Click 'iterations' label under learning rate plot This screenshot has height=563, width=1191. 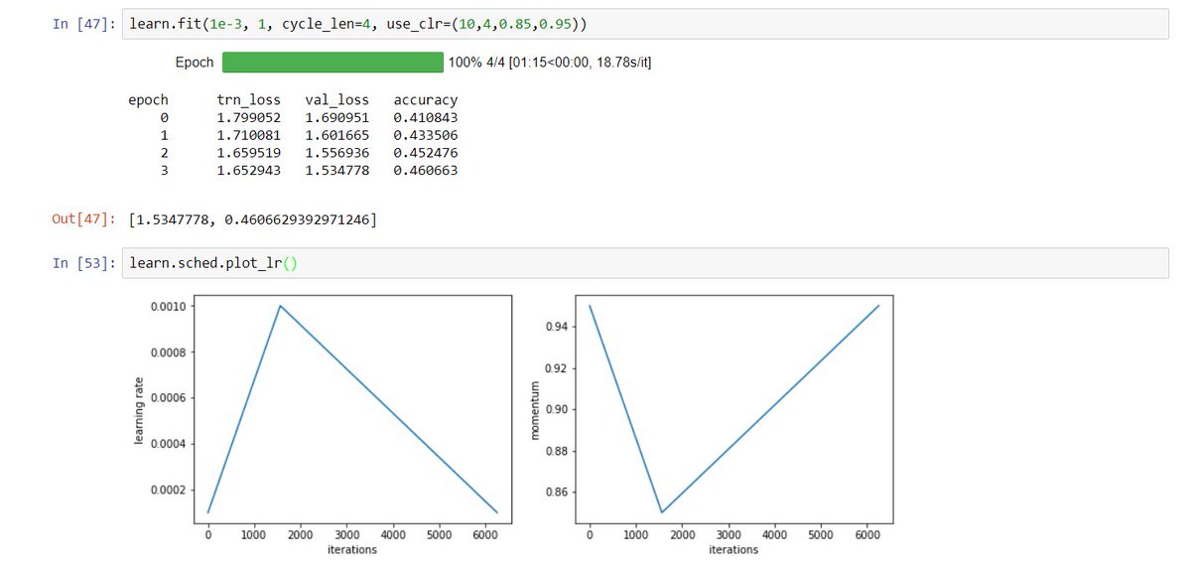352,549
